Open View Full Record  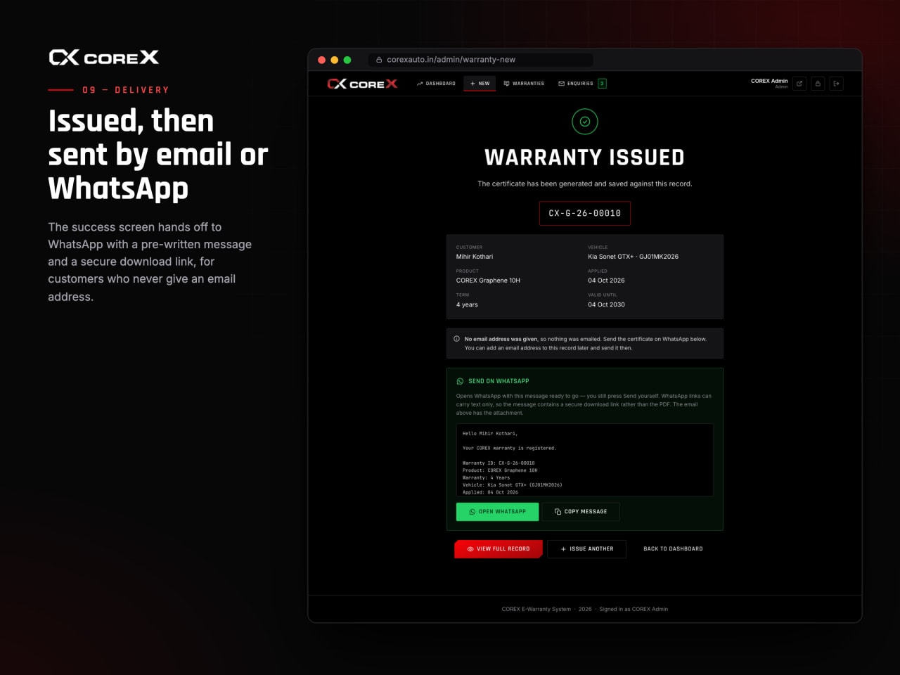pos(499,549)
